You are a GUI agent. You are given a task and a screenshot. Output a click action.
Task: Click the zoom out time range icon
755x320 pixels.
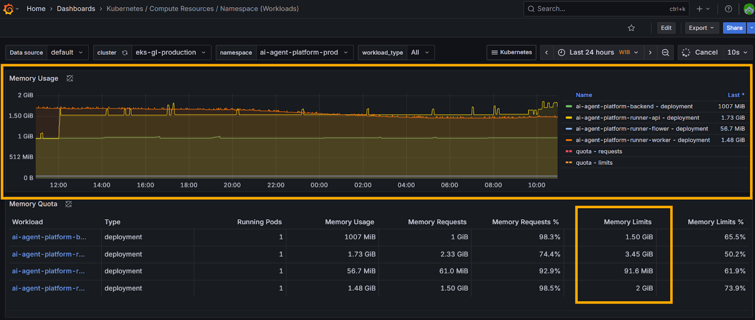tap(665, 52)
